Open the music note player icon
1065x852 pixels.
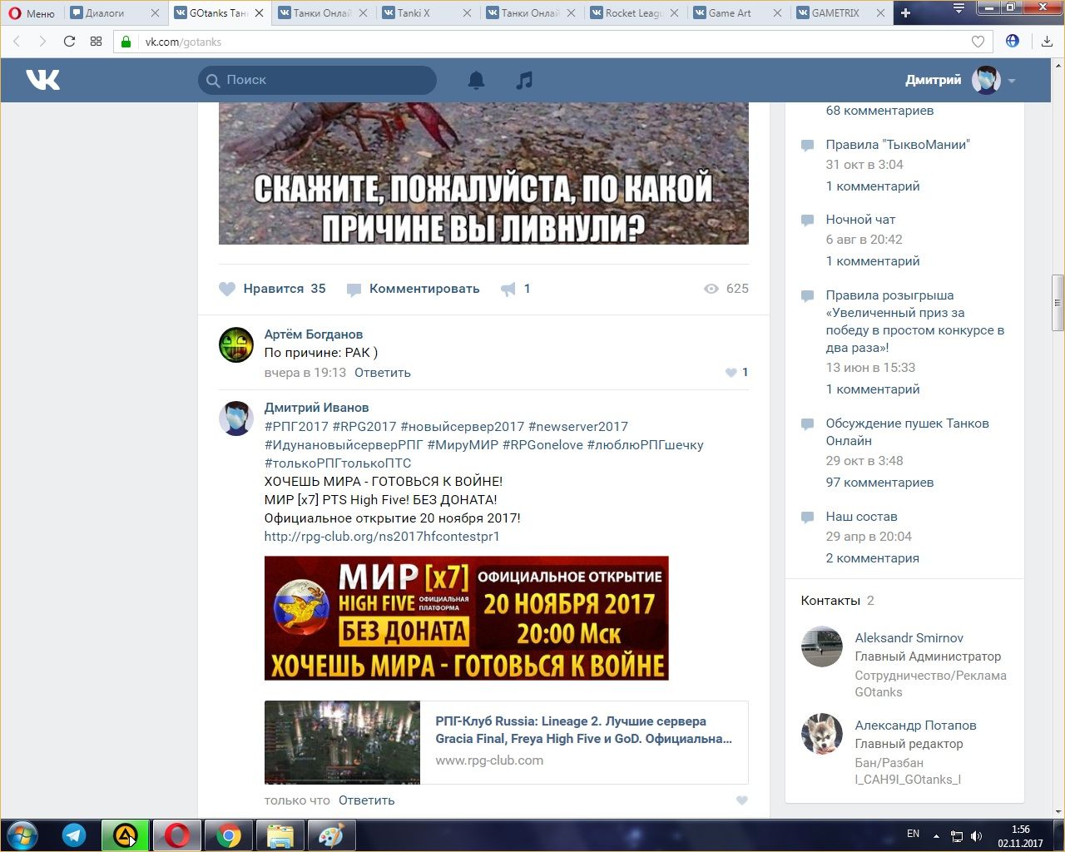pyautogui.click(x=524, y=80)
